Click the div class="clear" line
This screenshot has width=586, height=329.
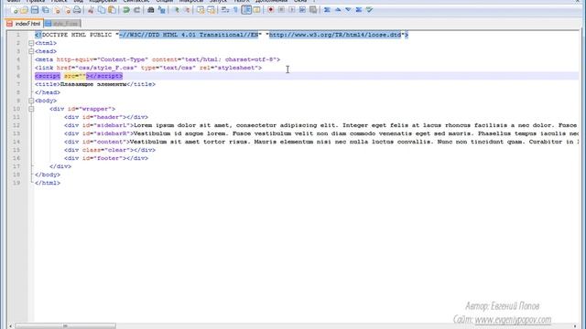click(x=110, y=150)
